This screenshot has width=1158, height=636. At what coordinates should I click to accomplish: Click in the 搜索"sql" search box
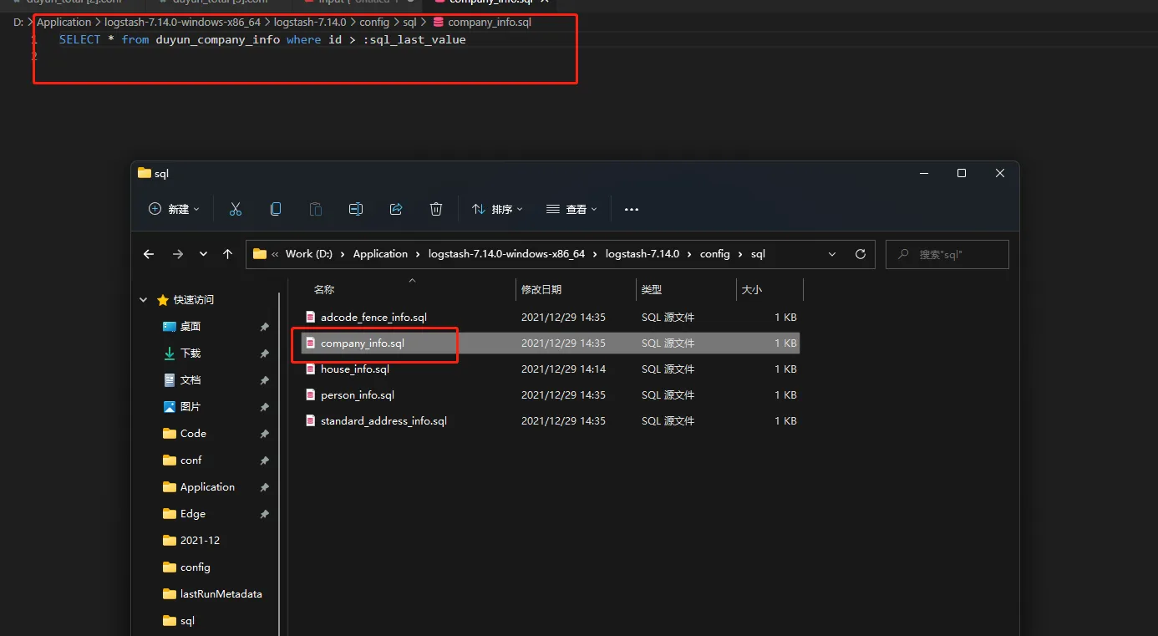click(x=947, y=254)
